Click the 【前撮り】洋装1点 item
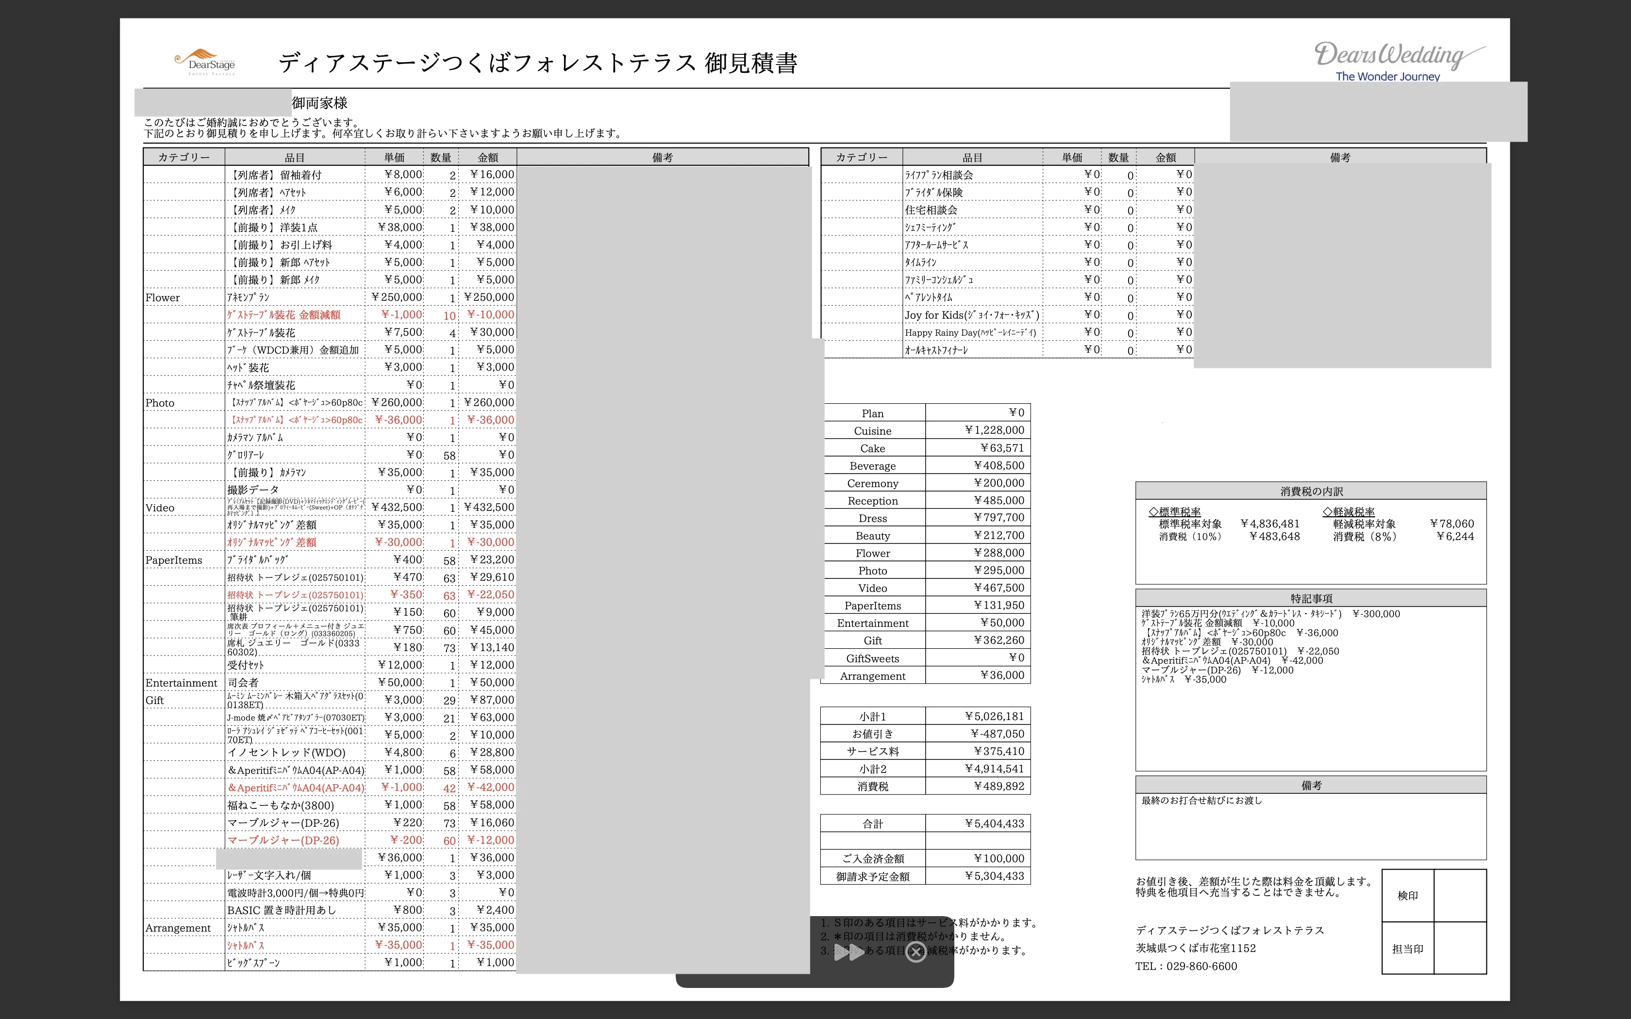1631x1019 pixels. [273, 227]
